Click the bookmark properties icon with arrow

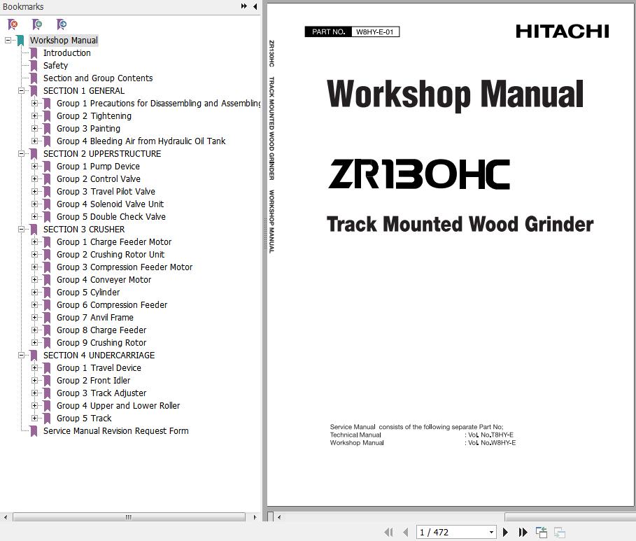(x=62, y=24)
